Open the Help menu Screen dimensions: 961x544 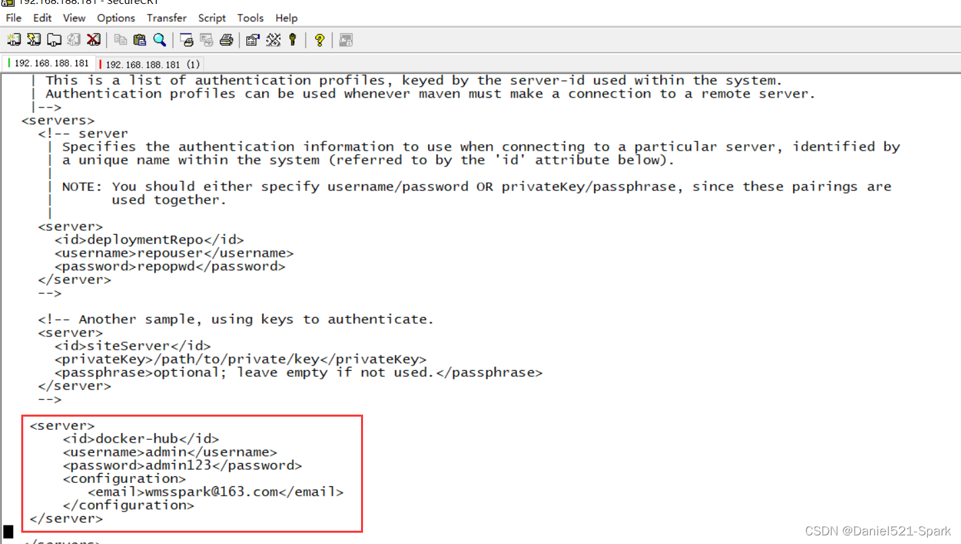[x=286, y=18]
